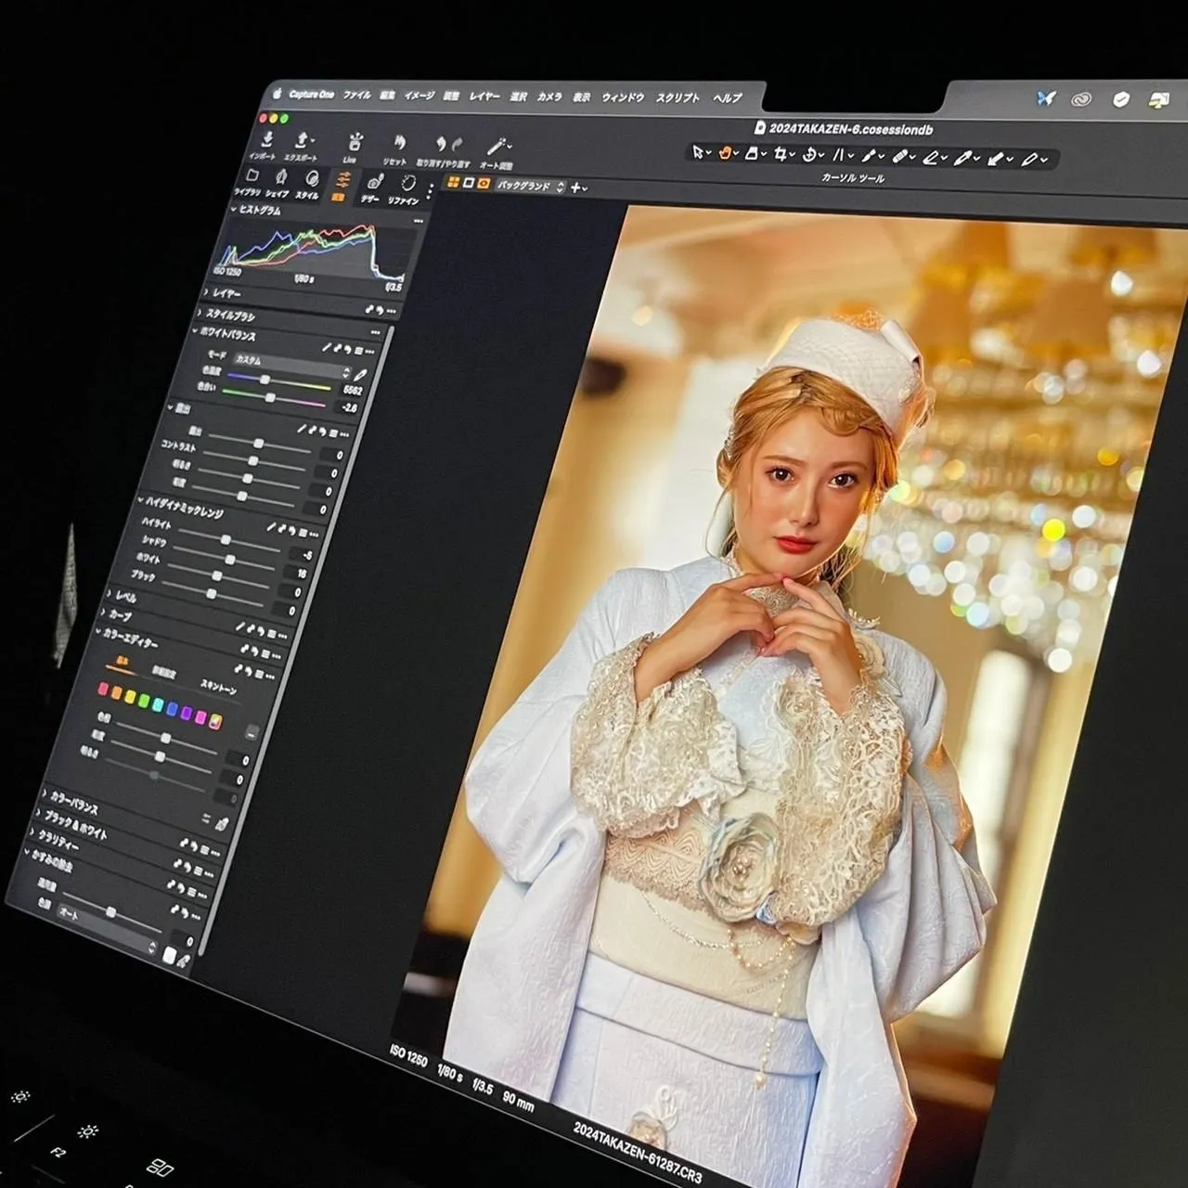Image resolution: width=1188 pixels, height=1188 pixels.
Task: Expand the Clarity (クラリティー) panel
Action: pyautogui.click(x=32, y=833)
